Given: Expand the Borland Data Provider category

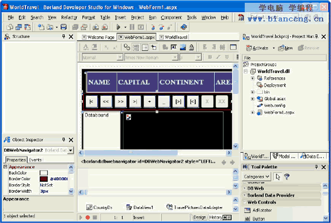Looking at the screenshot, I should click(245, 195).
